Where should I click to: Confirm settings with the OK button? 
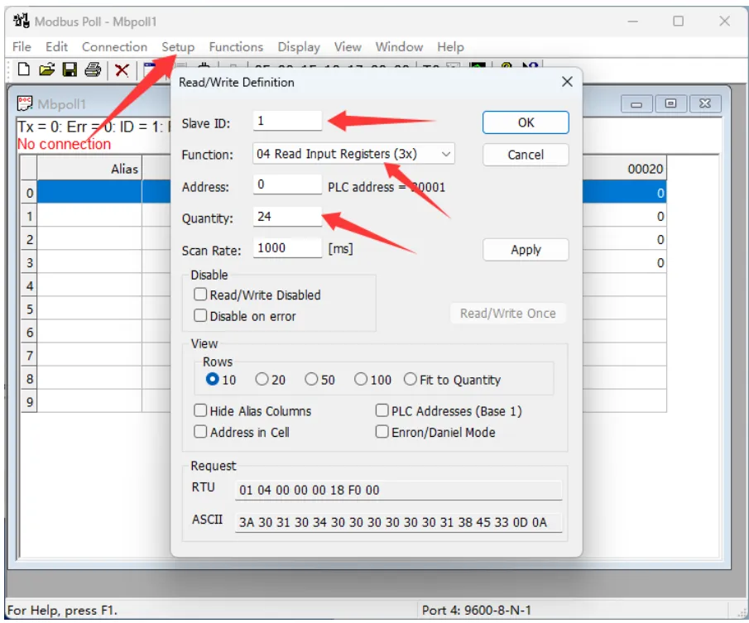point(526,122)
